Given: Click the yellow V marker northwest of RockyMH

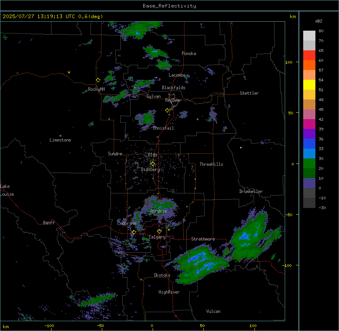Looking at the screenshot, I should point(69,72).
